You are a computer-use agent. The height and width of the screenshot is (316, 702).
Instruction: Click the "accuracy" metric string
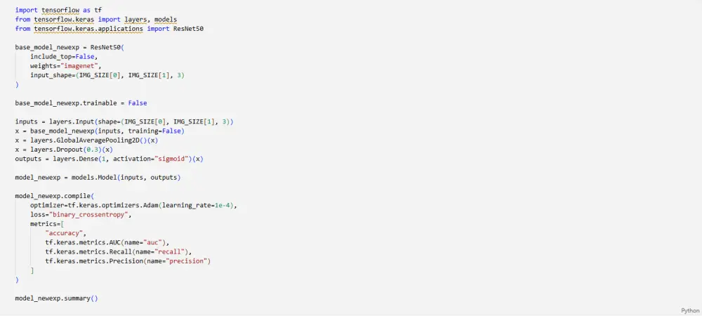click(64, 233)
